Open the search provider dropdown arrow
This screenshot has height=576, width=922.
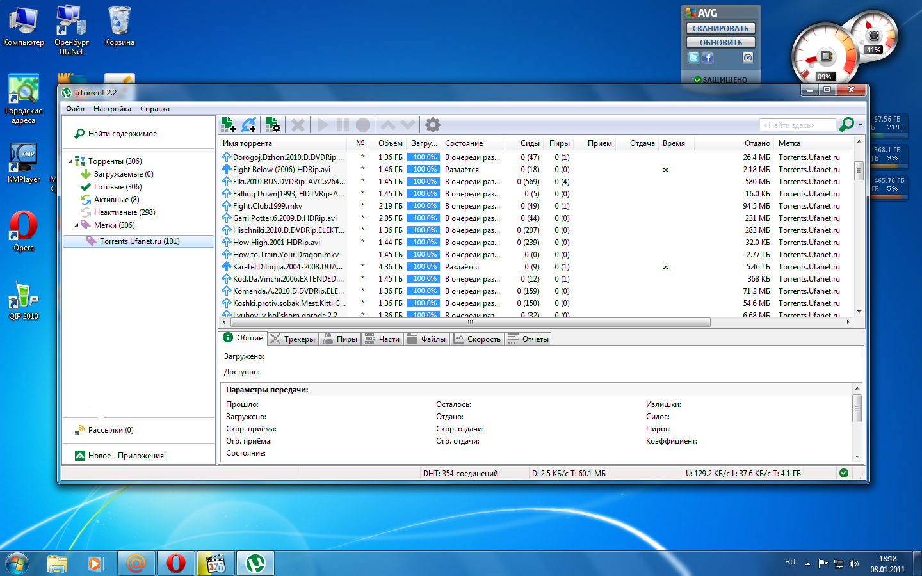pos(861,125)
